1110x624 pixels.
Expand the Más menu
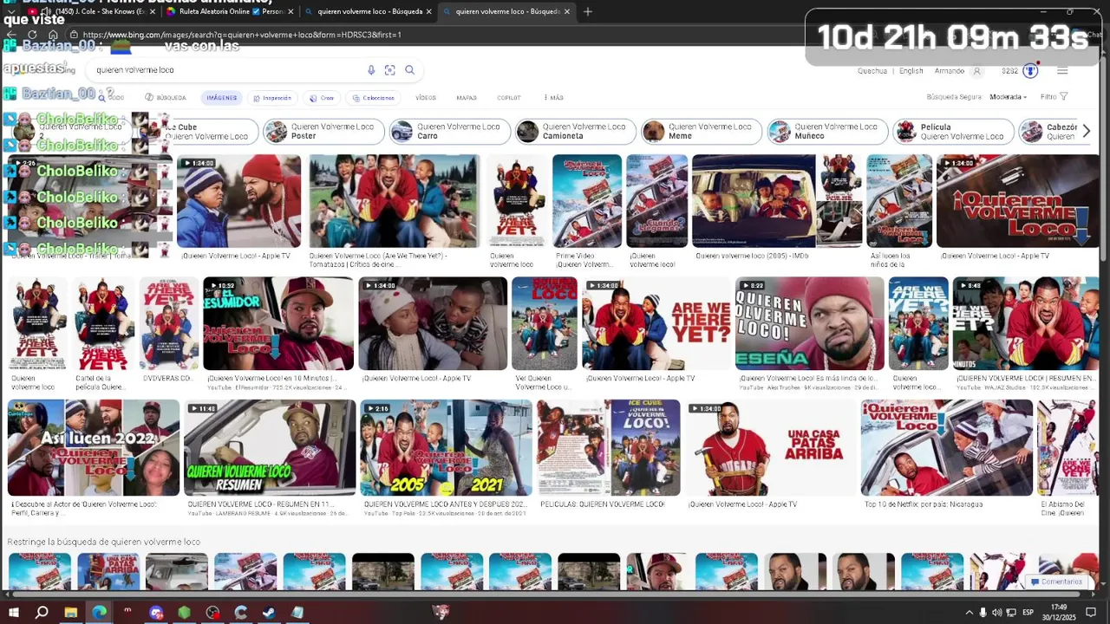(x=553, y=98)
